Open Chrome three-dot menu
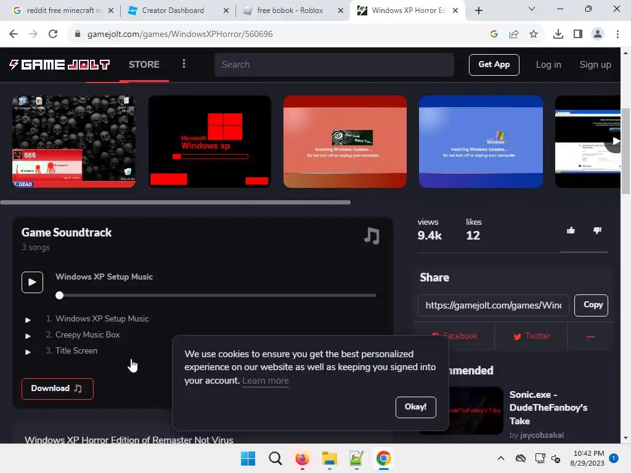 tap(617, 34)
